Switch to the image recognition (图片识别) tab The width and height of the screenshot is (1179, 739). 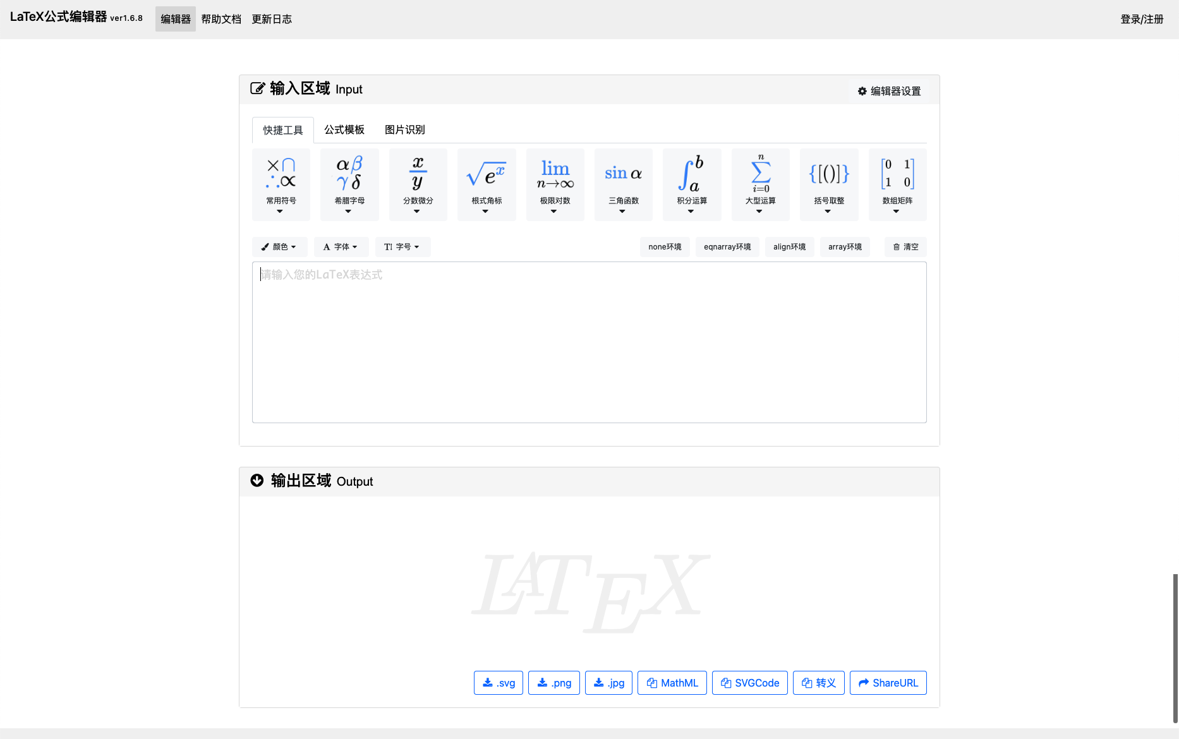404,130
